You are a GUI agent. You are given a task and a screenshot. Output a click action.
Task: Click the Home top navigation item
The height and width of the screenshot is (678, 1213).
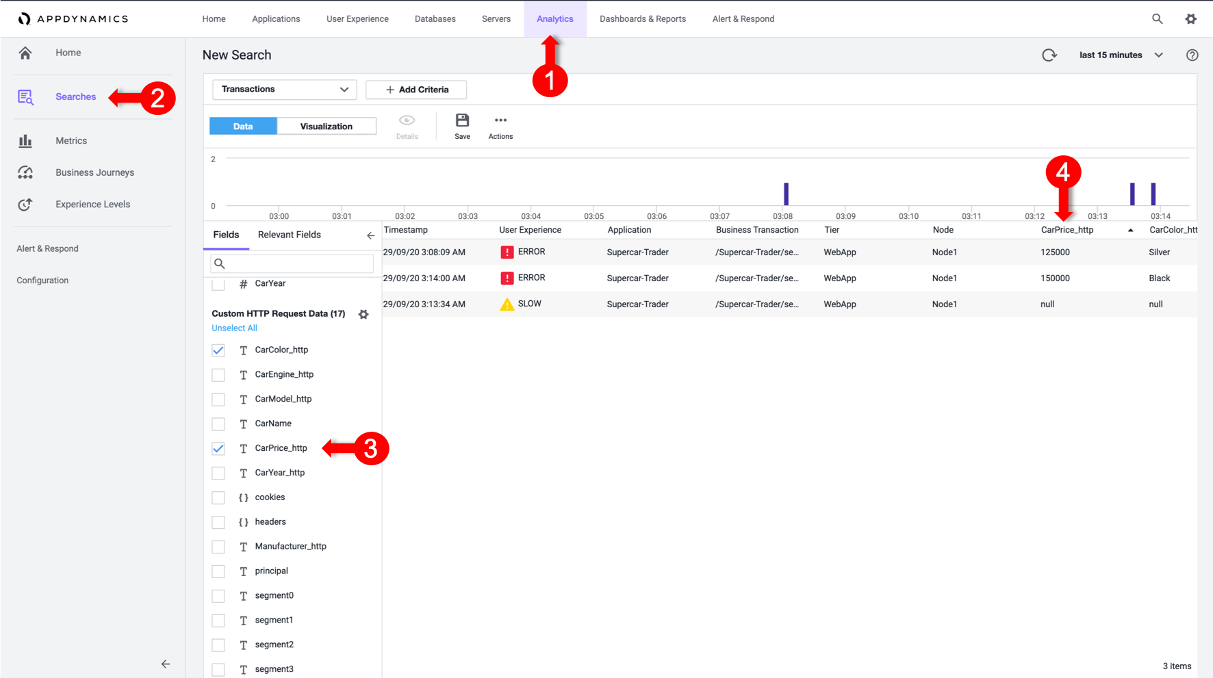tap(214, 19)
